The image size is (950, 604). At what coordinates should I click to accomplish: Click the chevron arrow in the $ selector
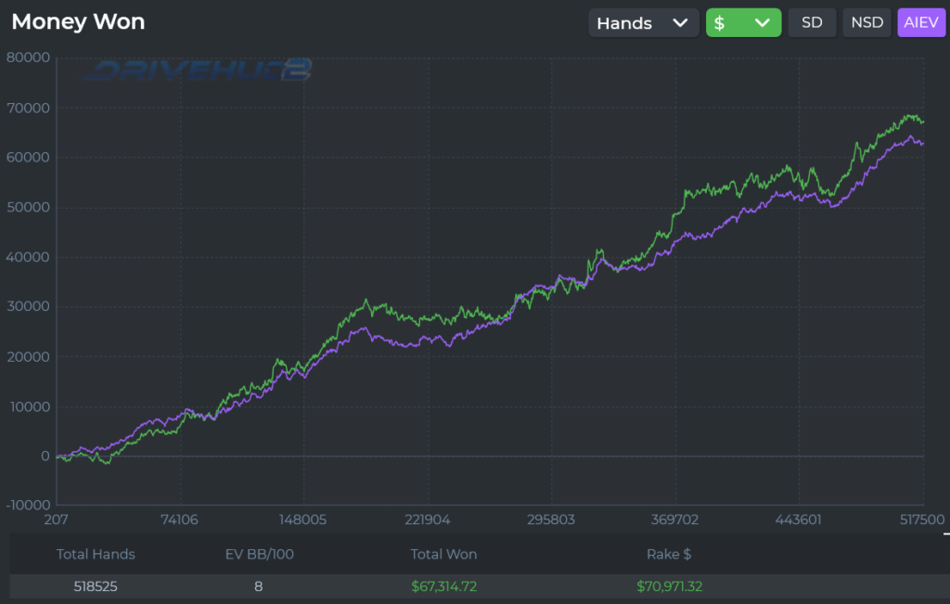(763, 23)
